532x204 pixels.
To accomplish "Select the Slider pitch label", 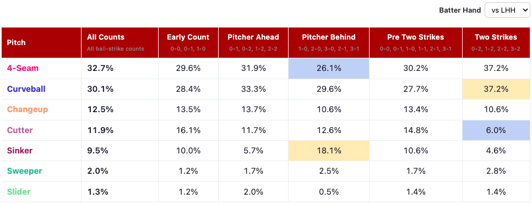I will click(19, 192).
